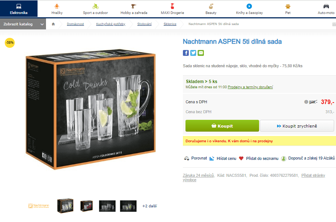The width and height of the screenshot is (336, 222).
Task: Share product on Facebook icon
Action: pos(186,53)
